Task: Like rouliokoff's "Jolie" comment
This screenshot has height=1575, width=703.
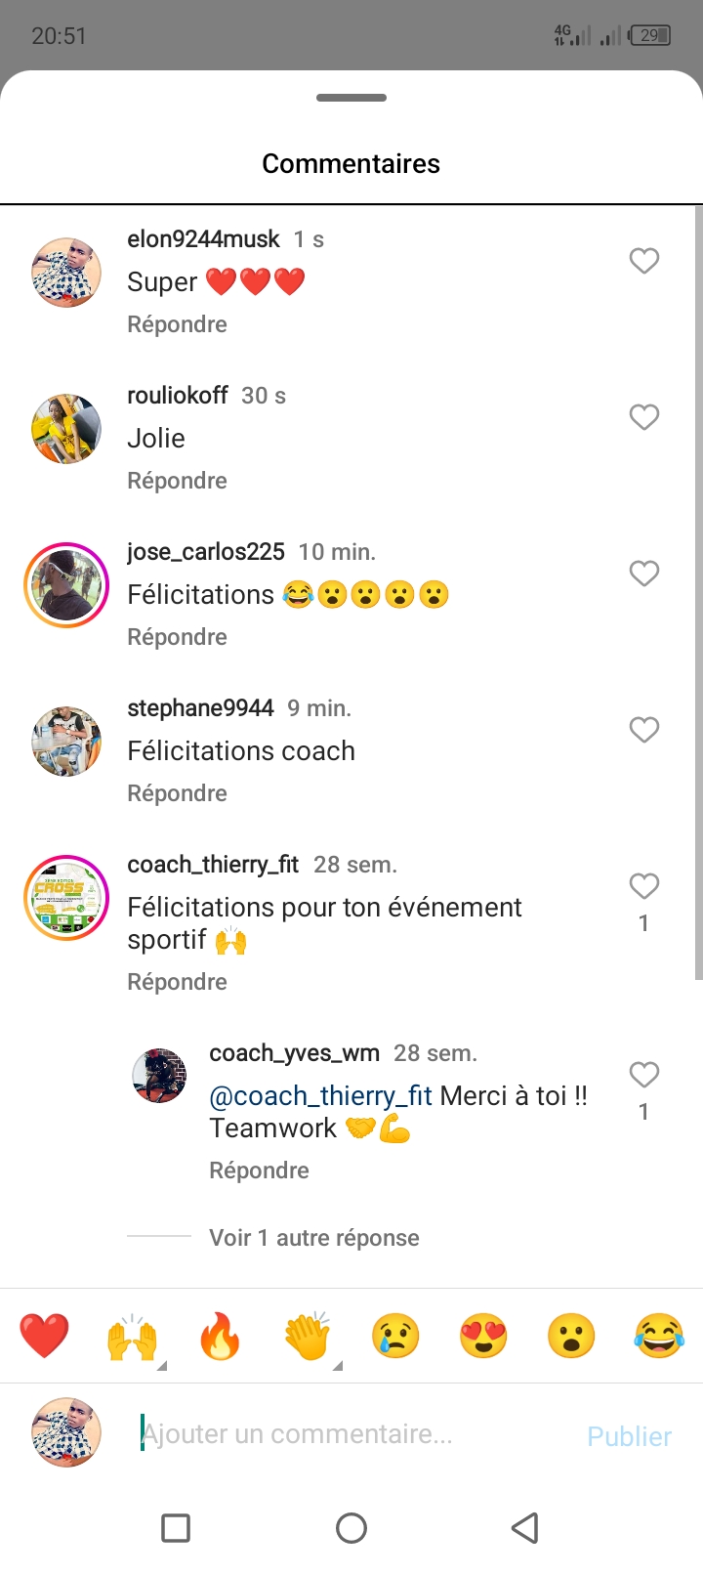Action: click(643, 417)
